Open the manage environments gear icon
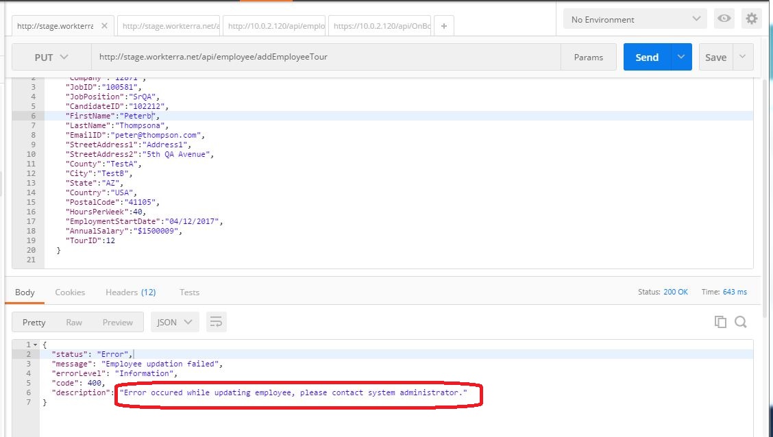773x437 pixels. tap(752, 19)
